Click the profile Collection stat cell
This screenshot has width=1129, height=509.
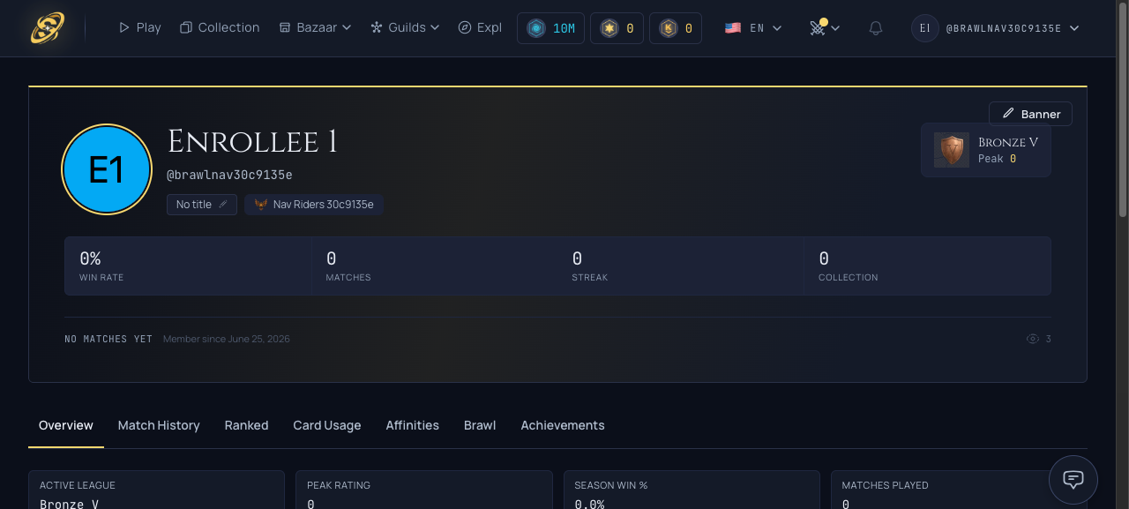click(927, 266)
